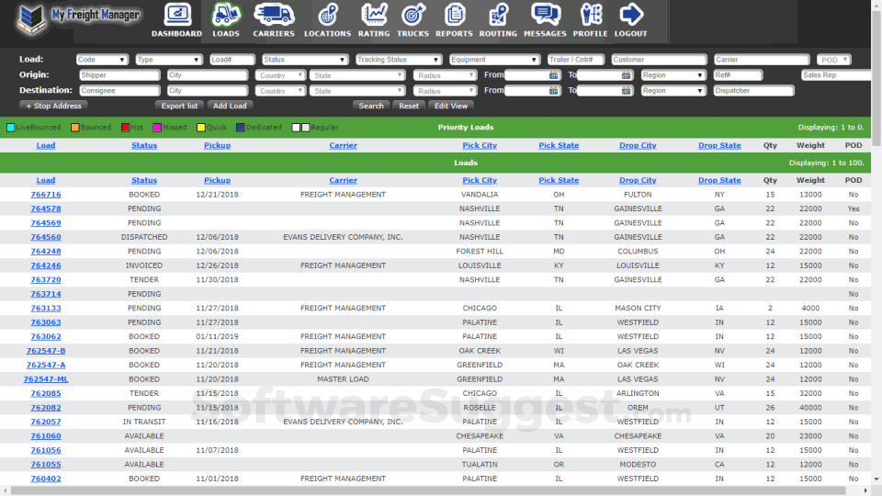
Task: Open the Loads forklift icon
Action: point(226,15)
